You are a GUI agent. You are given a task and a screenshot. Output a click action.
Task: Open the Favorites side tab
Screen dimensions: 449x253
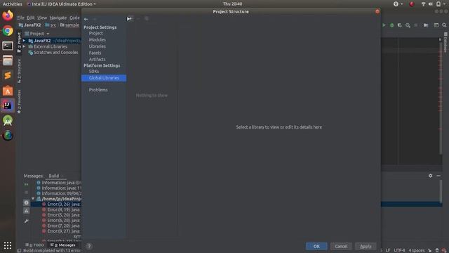pyautogui.click(x=19, y=101)
